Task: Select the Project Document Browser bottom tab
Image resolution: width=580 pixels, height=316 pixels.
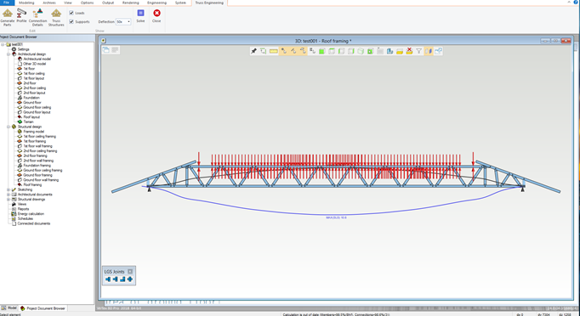Action: click(x=43, y=308)
